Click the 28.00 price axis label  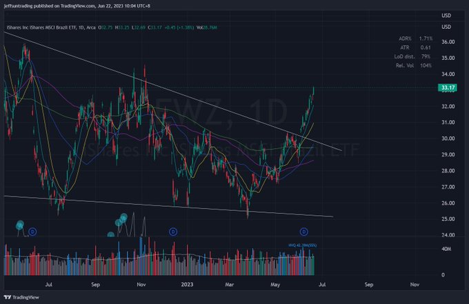pos(448,171)
